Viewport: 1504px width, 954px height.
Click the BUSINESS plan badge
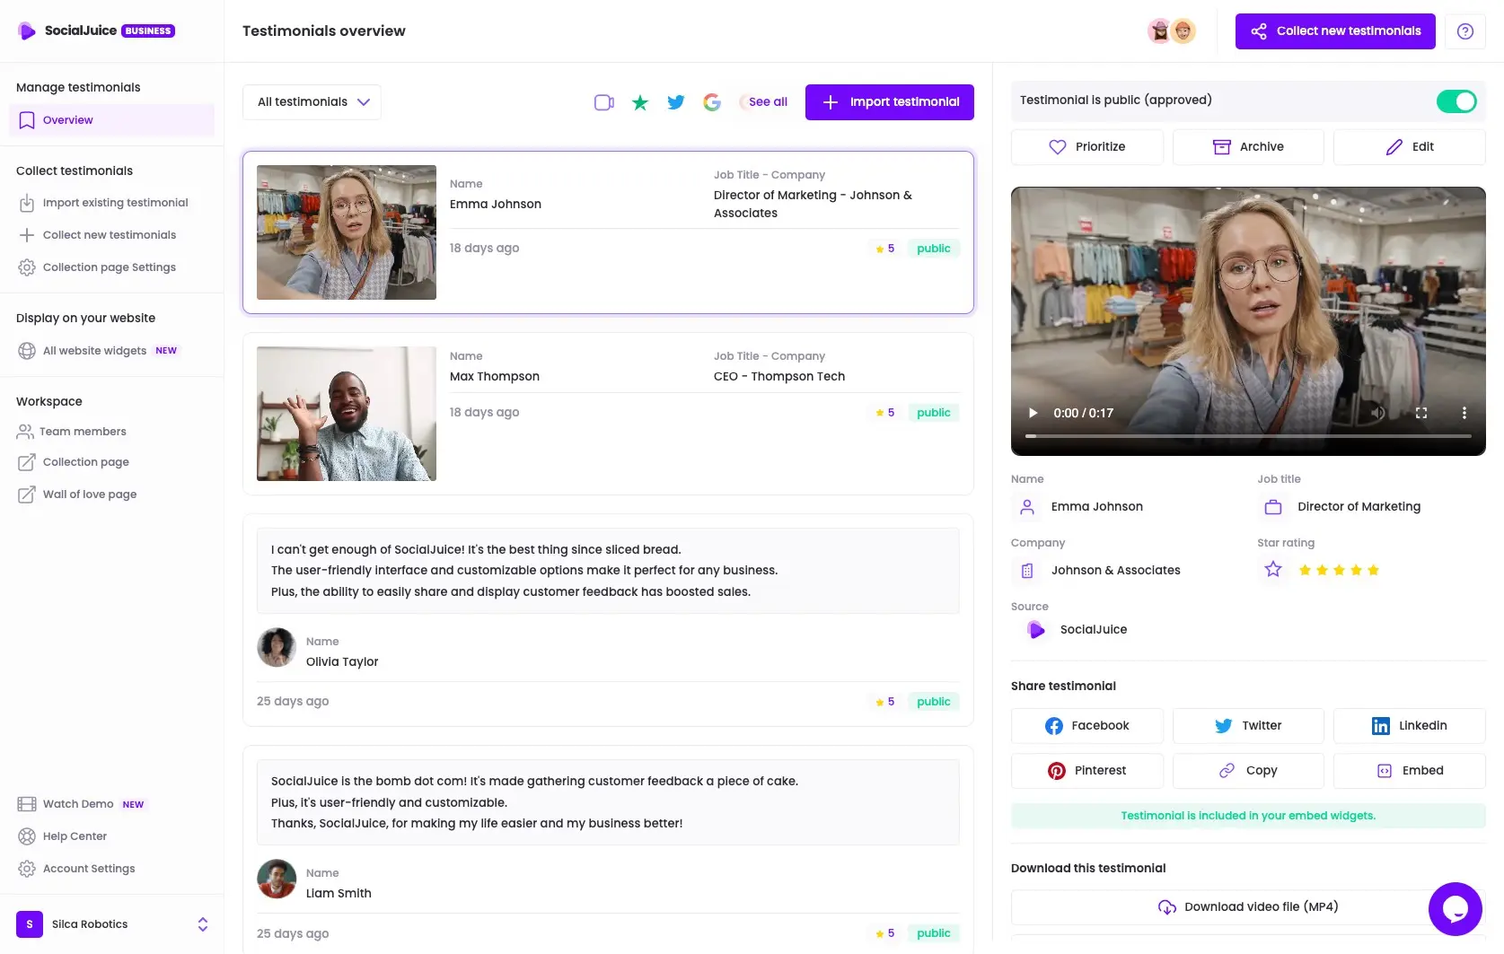click(148, 31)
